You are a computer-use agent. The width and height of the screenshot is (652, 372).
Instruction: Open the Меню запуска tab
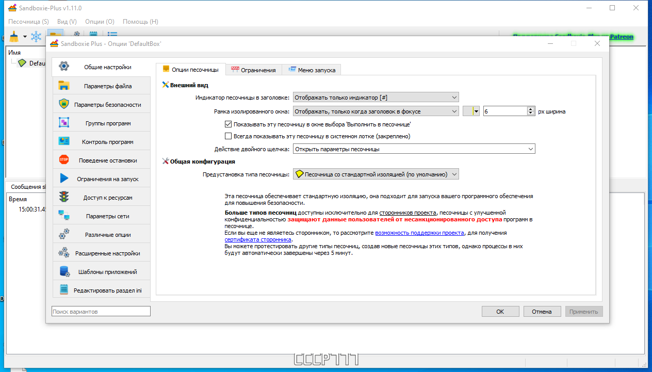tap(312, 70)
